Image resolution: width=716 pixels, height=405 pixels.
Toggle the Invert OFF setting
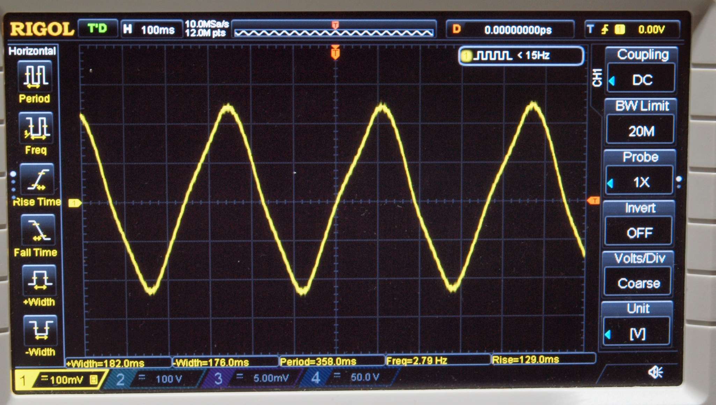click(x=639, y=232)
